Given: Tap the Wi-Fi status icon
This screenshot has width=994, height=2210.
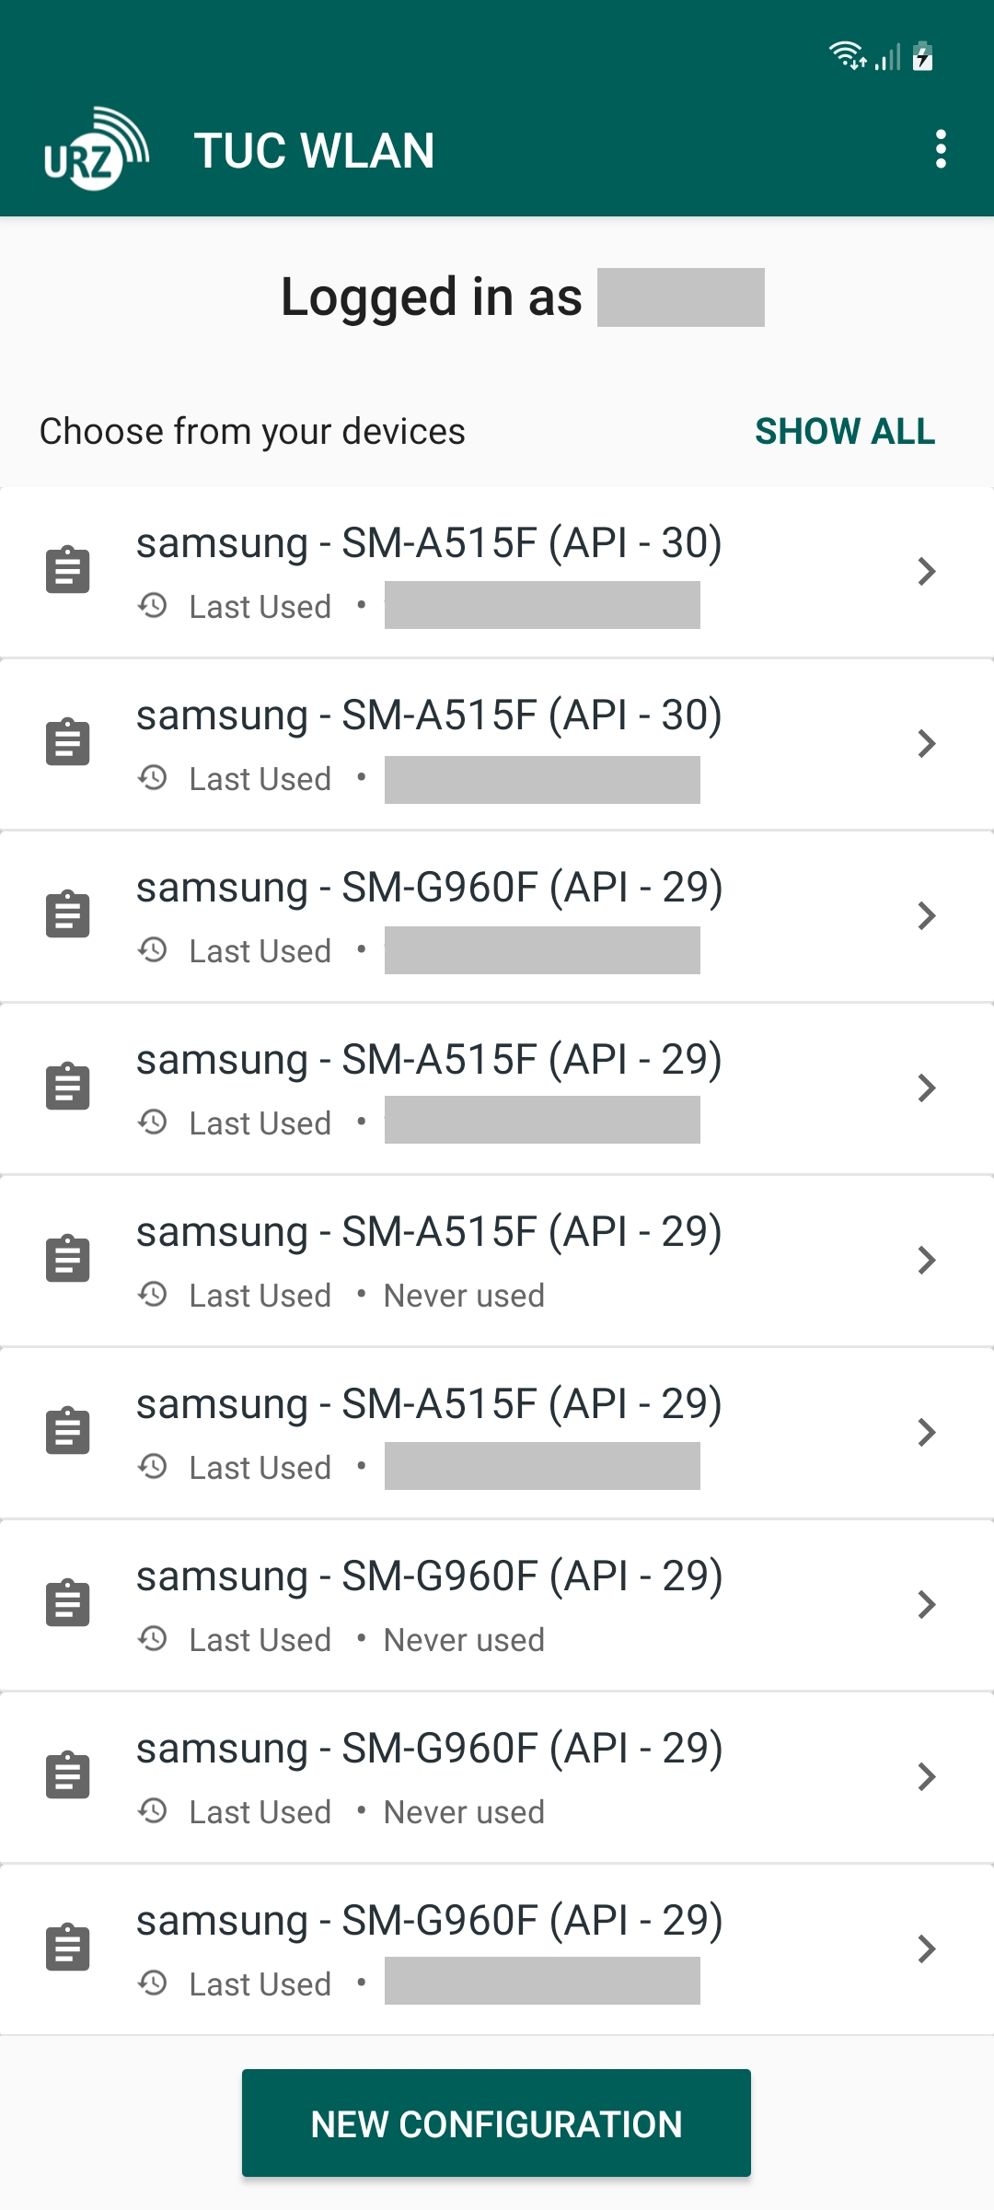Looking at the screenshot, I should tap(847, 56).
